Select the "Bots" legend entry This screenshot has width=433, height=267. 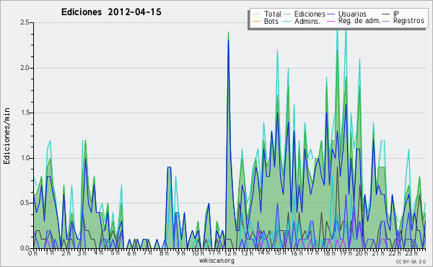[271, 21]
